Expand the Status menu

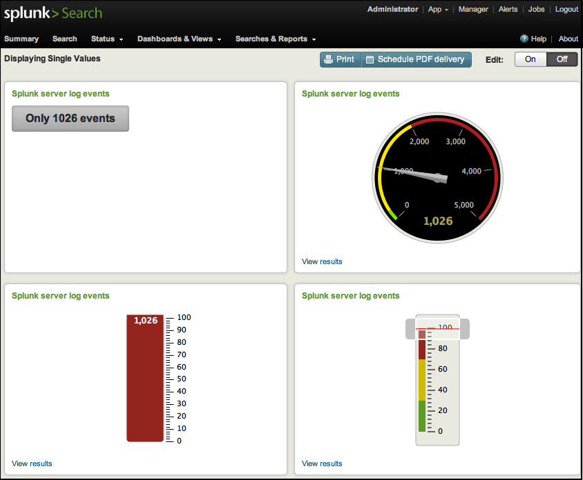(x=107, y=39)
